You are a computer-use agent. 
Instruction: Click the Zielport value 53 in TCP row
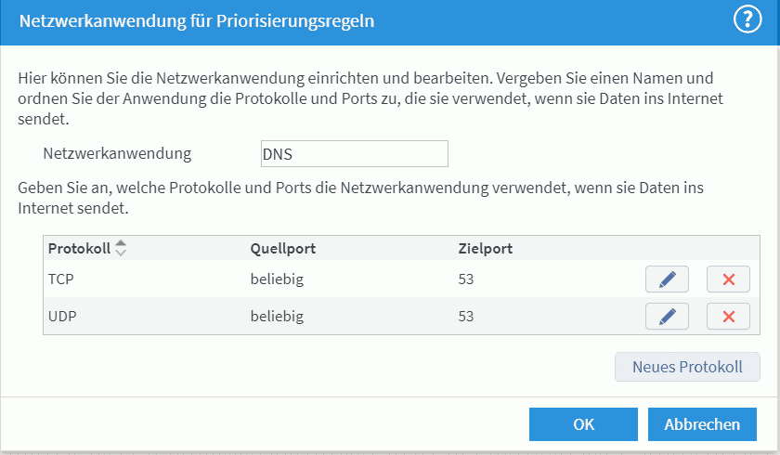tap(466, 279)
